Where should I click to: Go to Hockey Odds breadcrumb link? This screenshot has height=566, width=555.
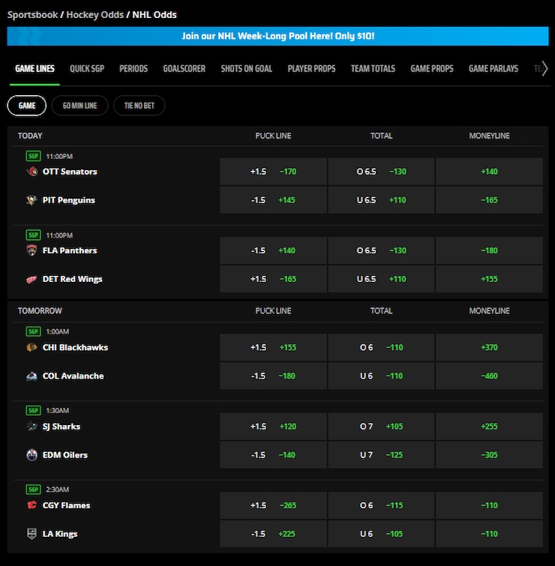tap(95, 15)
